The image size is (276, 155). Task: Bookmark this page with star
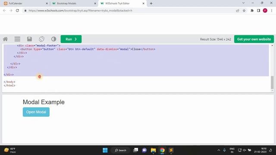(x=244, y=10)
